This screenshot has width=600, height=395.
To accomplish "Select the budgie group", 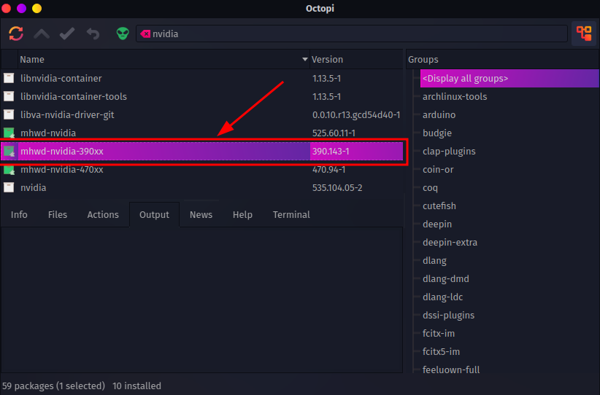I will click(437, 133).
